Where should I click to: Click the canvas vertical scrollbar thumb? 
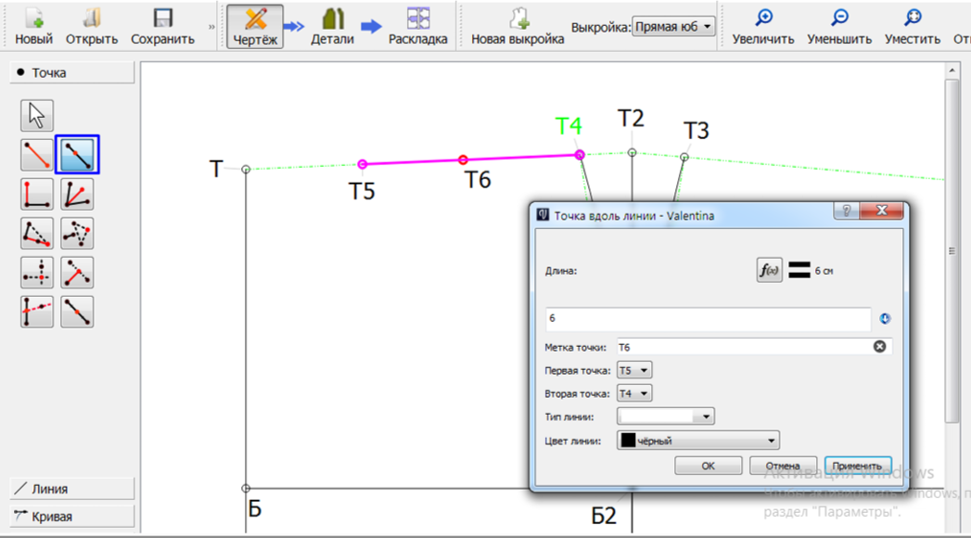[952, 250]
